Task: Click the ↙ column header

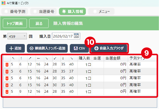Action: [56, 58]
